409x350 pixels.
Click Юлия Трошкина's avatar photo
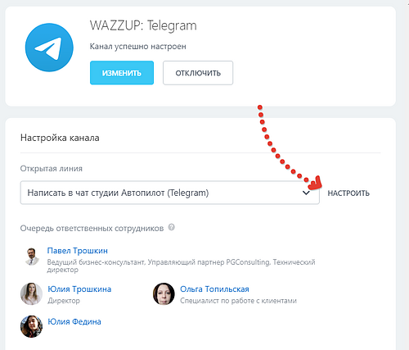click(31, 294)
